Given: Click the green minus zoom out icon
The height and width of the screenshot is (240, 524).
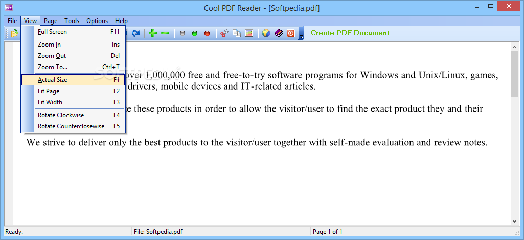Looking at the screenshot, I should pos(165,33).
